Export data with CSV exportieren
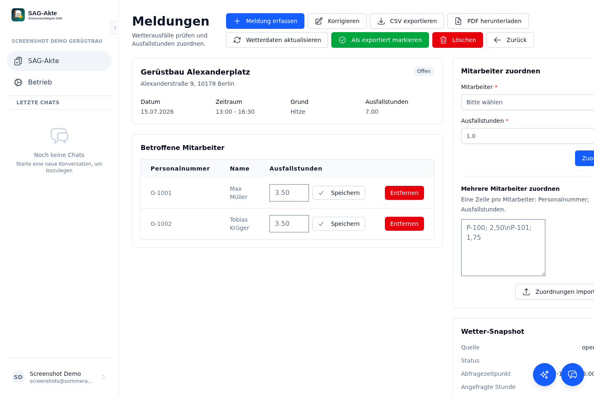594x396 pixels. pos(407,21)
